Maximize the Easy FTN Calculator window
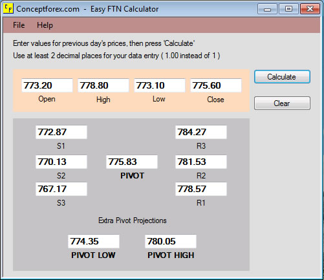Image resolution: width=324 pixels, height=280 pixels. [288, 9]
